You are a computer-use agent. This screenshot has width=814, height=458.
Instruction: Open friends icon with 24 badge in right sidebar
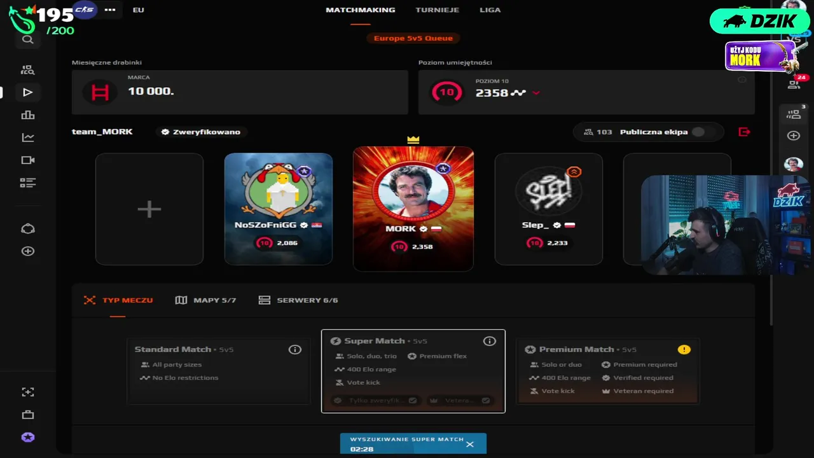point(794,83)
